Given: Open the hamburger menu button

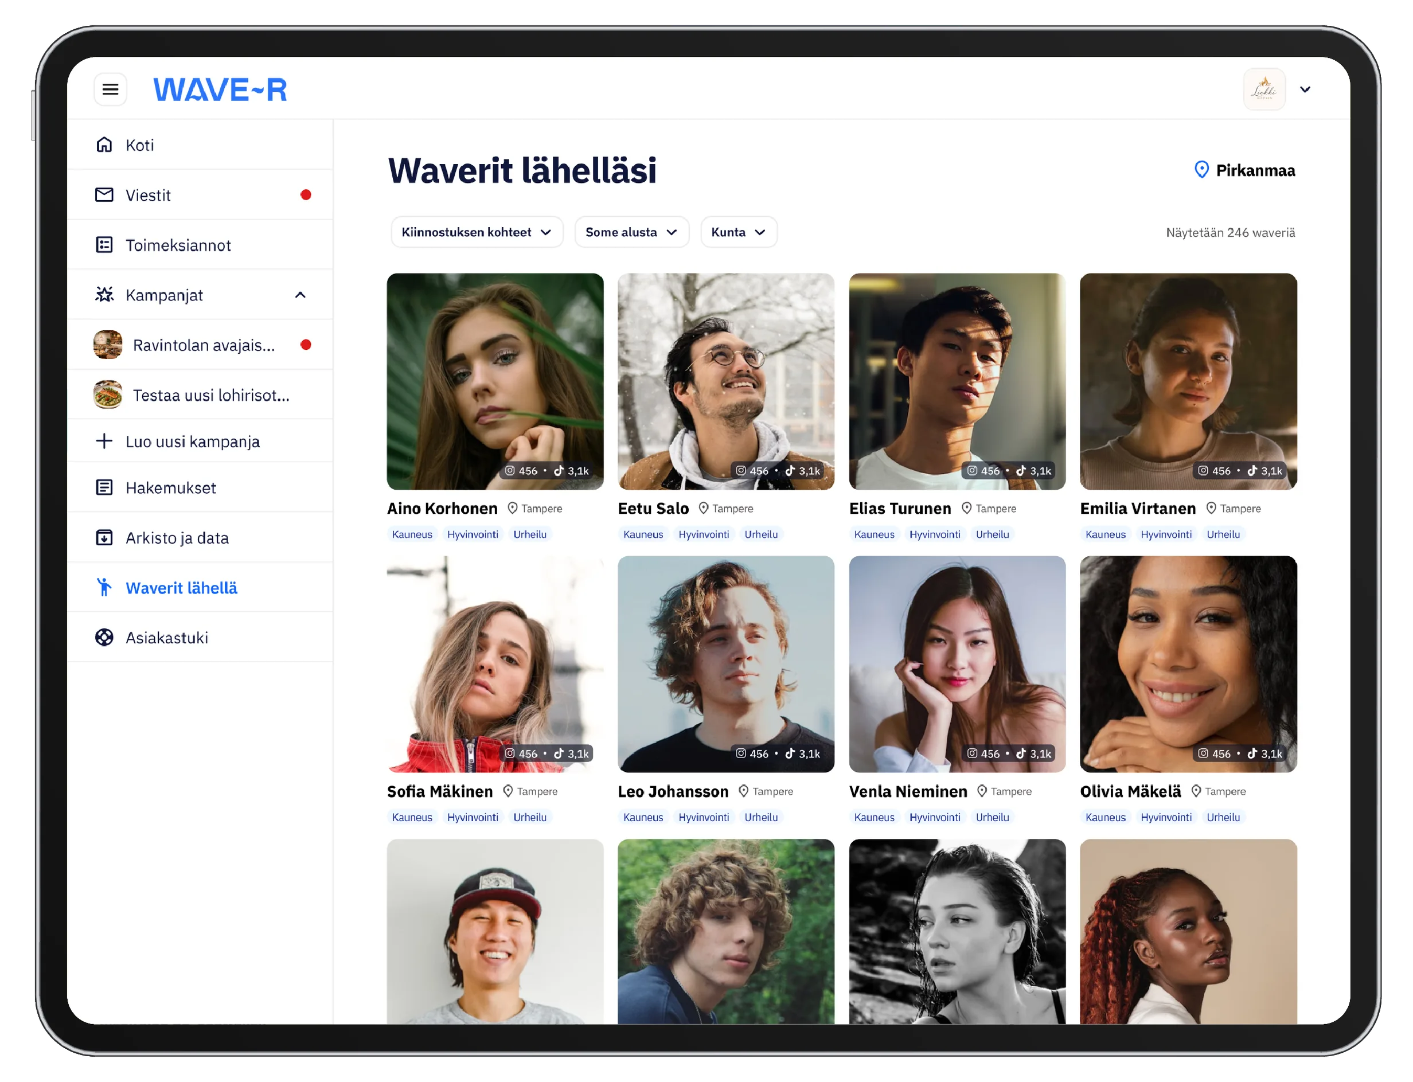Looking at the screenshot, I should (x=110, y=89).
